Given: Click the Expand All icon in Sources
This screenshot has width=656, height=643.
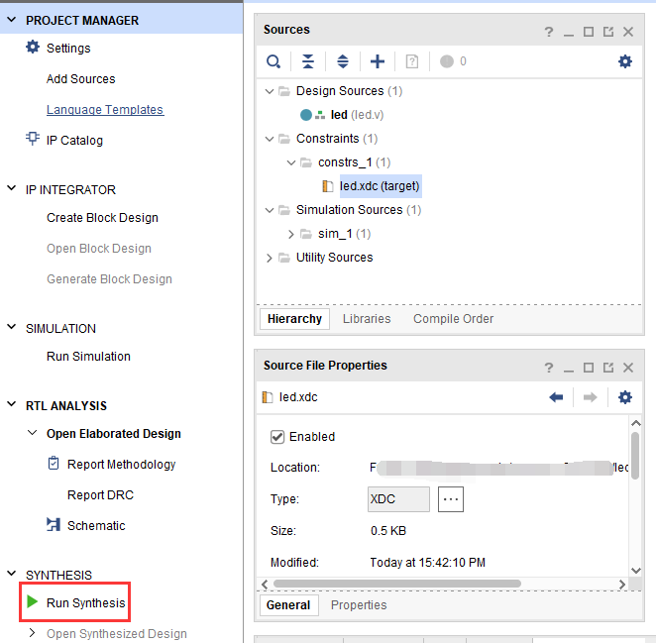Looking at the screenshot, I should tap(343, 61).
